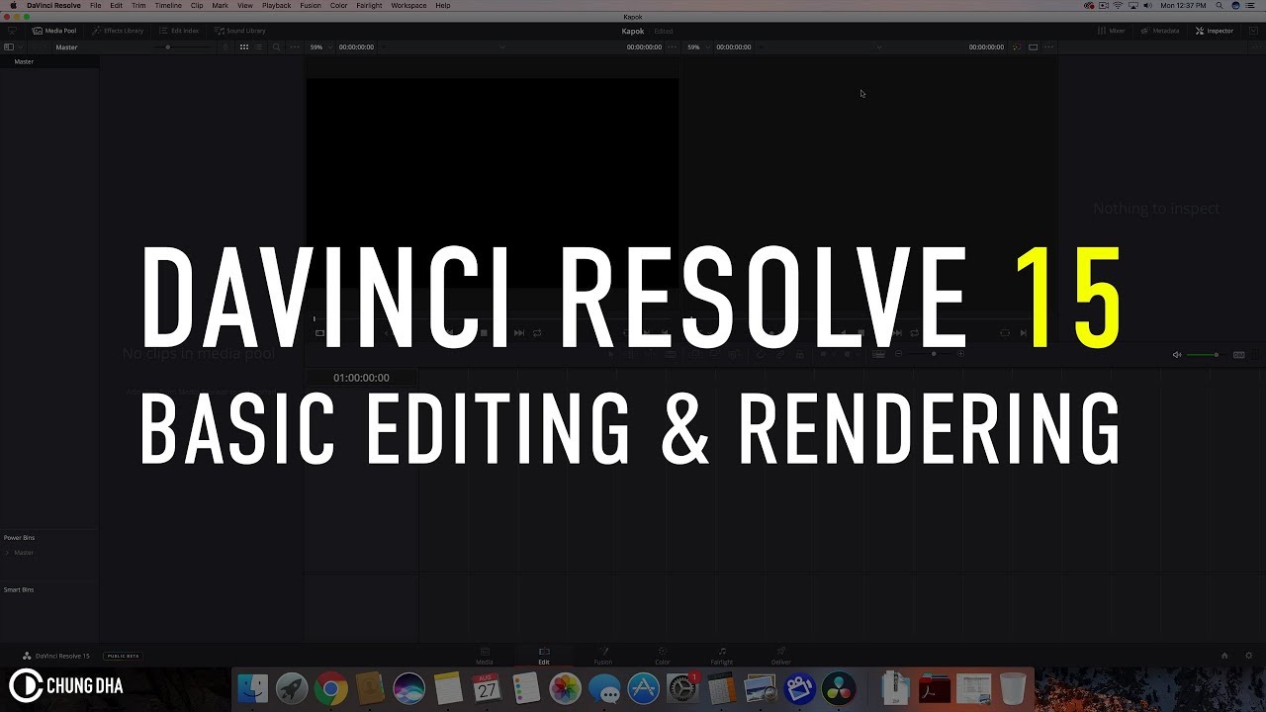
Task: Open Spotlight search in menu bar
Action: click(1220, 6)
